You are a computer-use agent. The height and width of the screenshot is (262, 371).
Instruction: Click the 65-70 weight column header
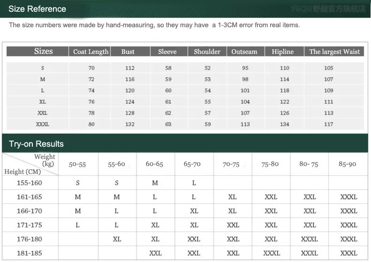[192, 164]
